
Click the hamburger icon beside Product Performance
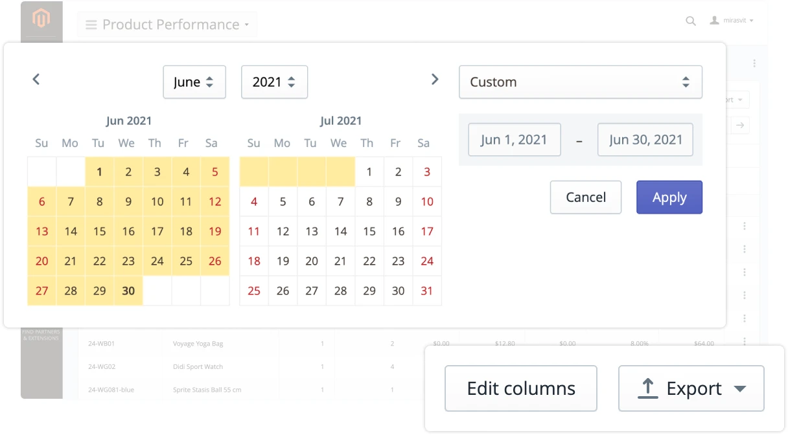(x=91, y=24)
